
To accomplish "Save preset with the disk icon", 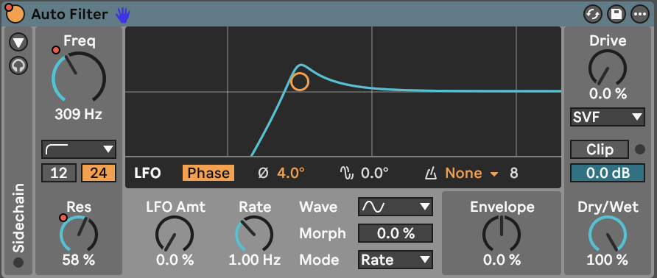I will click(616, 15).
